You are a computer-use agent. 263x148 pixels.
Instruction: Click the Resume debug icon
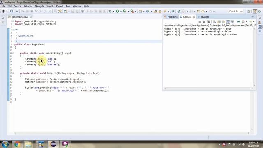click(x=23, y=11)
